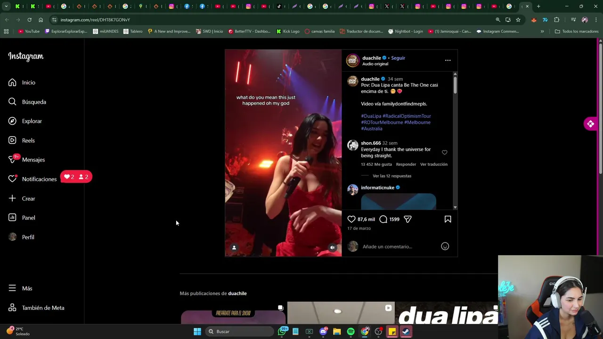Screen dimensions: 603x339
Task: Open Perfil in the sidebar
Action: [x=21, y=237]
